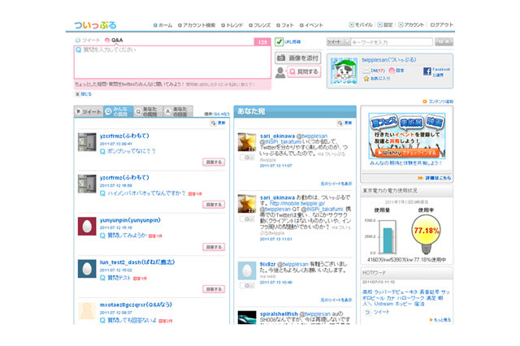Click the Q icon beside ポンプシってなに？？

102,151
